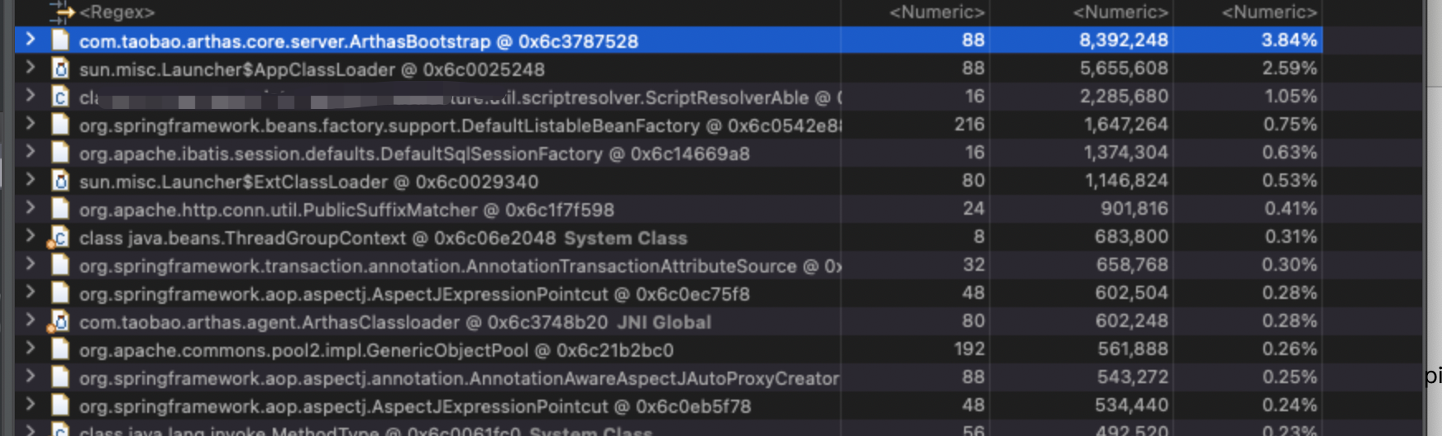Click the GenericObjectPool object icon

[x=60, y=349]
